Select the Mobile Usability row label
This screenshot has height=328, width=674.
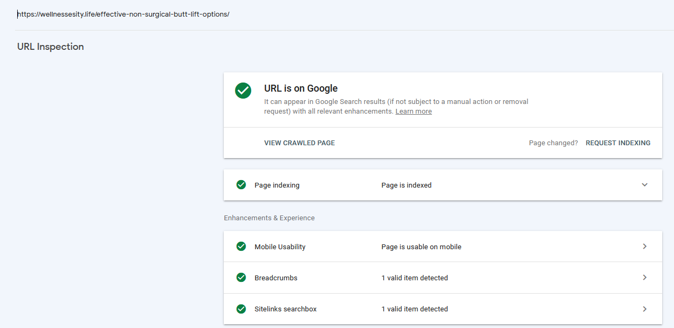(x=280, y=247)
